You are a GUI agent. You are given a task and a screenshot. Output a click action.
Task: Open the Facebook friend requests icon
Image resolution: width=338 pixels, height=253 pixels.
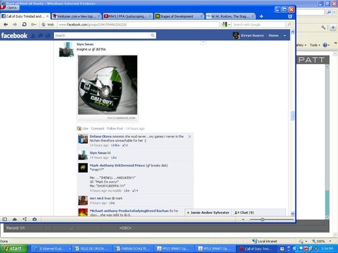coord(33,36)
